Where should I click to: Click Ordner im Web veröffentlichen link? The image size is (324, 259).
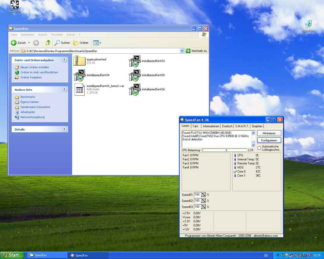point(39,72)
